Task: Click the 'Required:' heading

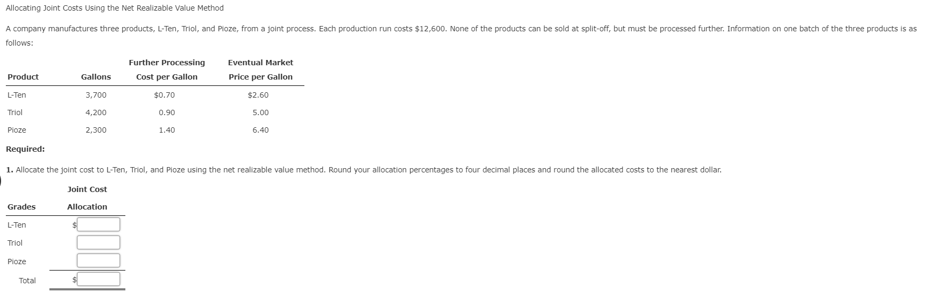Action: (25, 149)
